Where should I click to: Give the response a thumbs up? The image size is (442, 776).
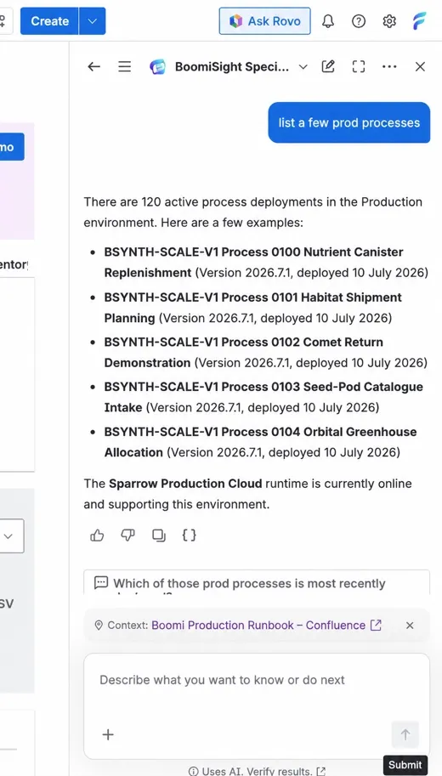97,535
